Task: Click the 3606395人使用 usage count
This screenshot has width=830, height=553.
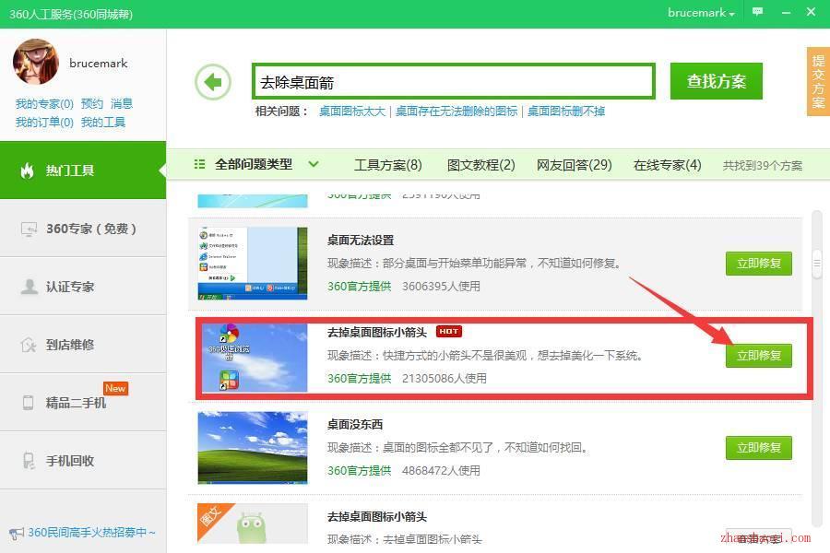Action: click(441, 287)
